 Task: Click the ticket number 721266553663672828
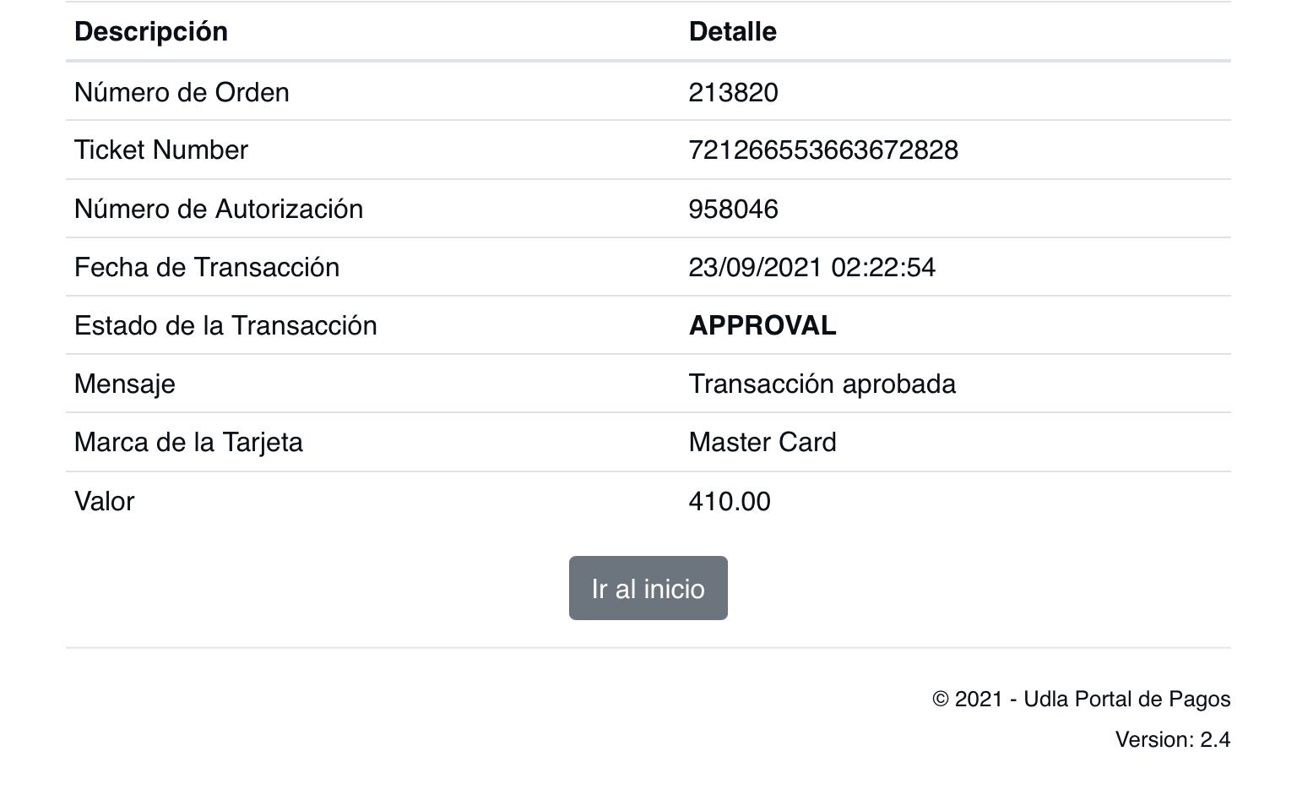822,150
